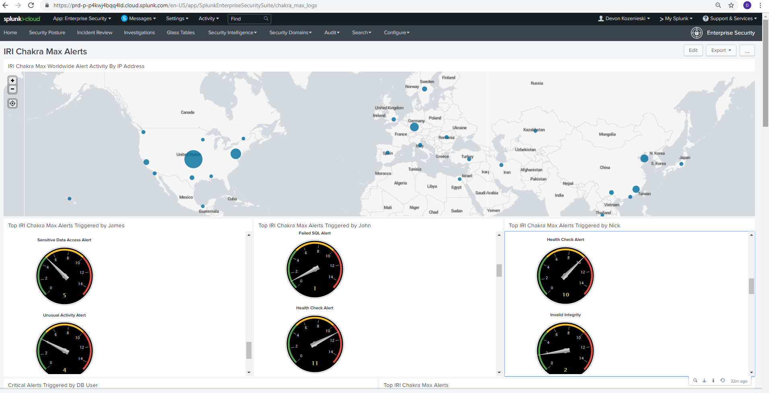Click the N. Korea alert bubble

pyautogui.click(x=644, y=158)
